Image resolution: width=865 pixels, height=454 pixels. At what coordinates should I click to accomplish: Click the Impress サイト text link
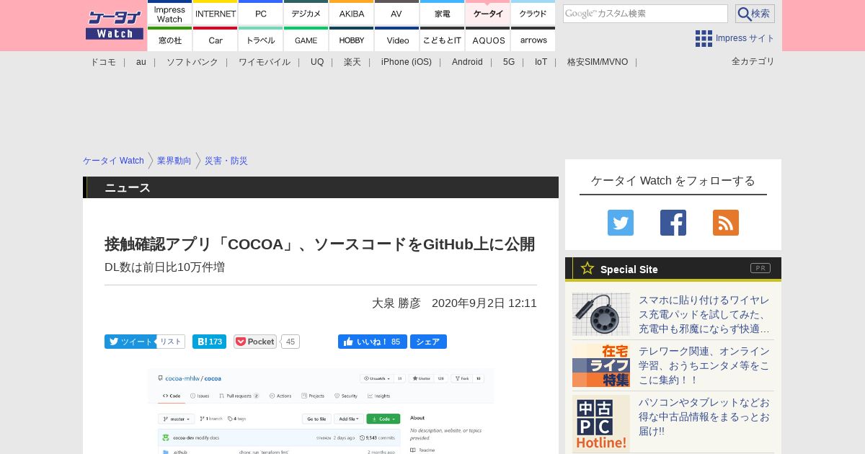click(745, 38)
